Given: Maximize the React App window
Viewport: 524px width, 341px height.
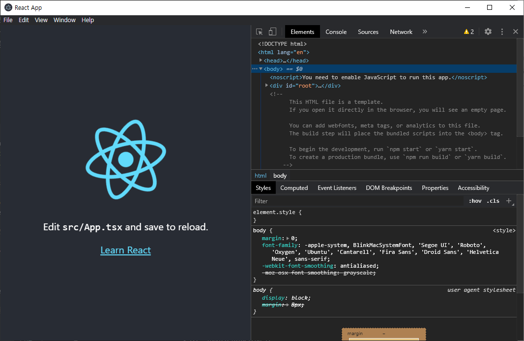Looking at the screenshot, I should 490,7.
